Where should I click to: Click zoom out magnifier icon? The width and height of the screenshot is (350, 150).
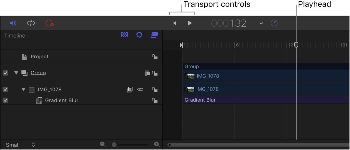[x=103, y=145]
